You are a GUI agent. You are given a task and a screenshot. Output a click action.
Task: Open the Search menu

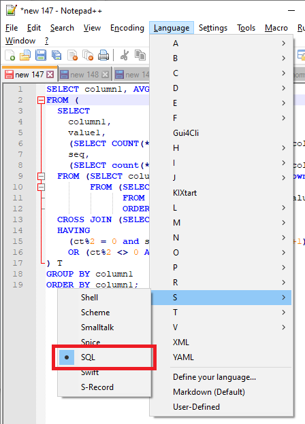tap(62, 28)
